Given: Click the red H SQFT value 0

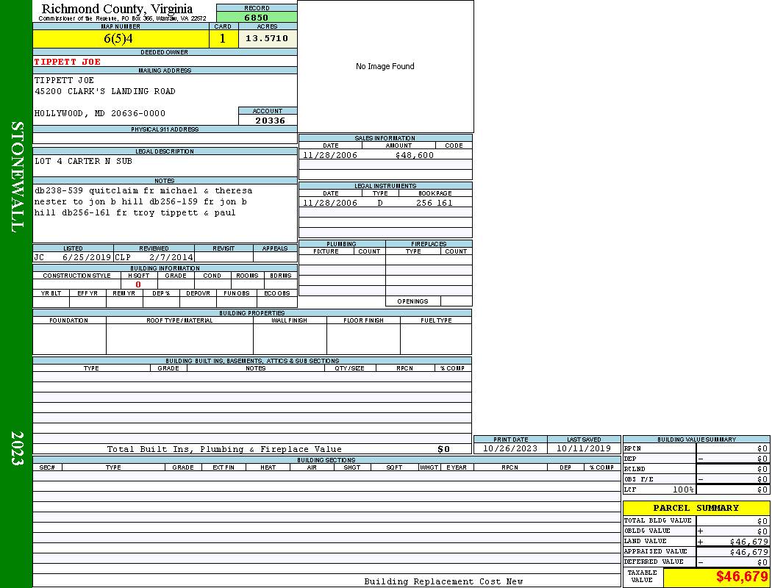Looking at the screenshot, I should click(x=138, y=284).
